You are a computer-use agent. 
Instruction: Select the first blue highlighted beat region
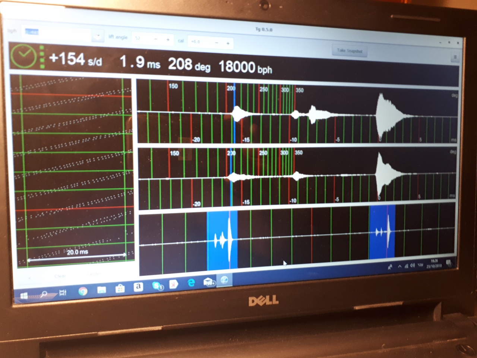click(x=222, y=241)
